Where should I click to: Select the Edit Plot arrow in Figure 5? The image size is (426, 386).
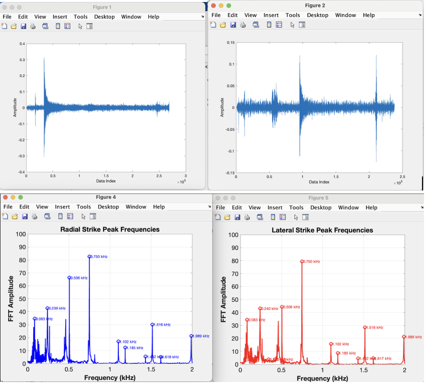[296, 217]
